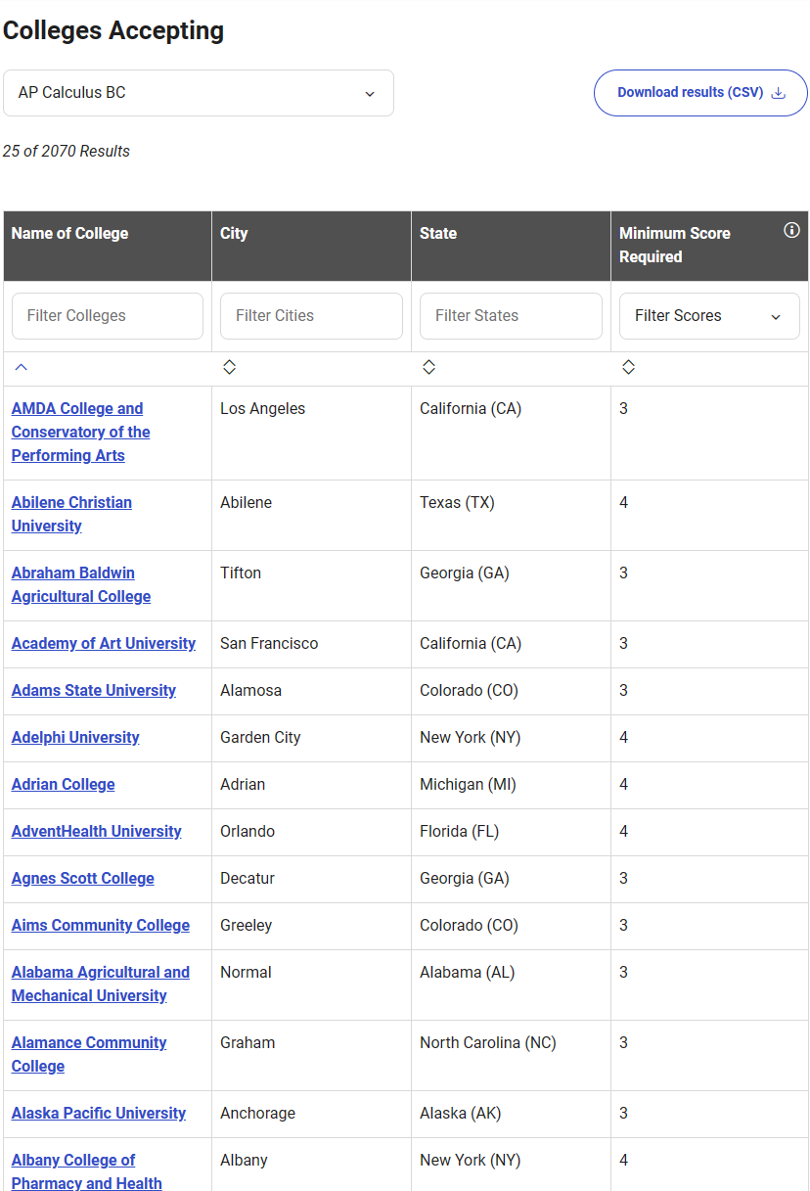
Task: Sort table by State column icon
Action: [428, 367]
